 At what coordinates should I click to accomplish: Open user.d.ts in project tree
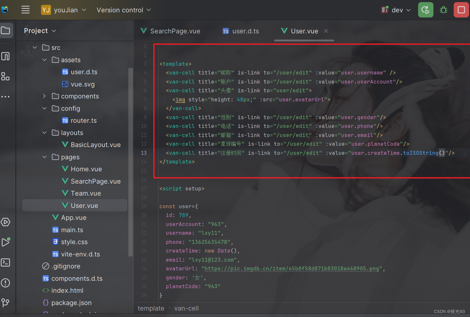pyautogui.click(x=80, y=72)
